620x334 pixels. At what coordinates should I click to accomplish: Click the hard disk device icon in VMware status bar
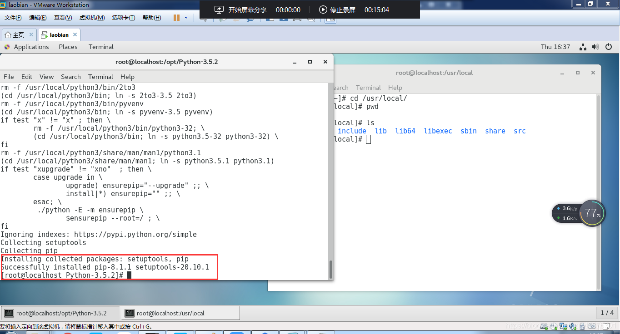544,326
